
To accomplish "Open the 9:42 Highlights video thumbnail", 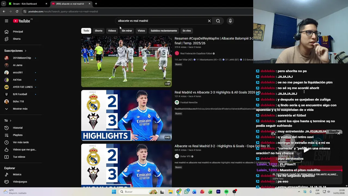I will (x=126, y=115).
